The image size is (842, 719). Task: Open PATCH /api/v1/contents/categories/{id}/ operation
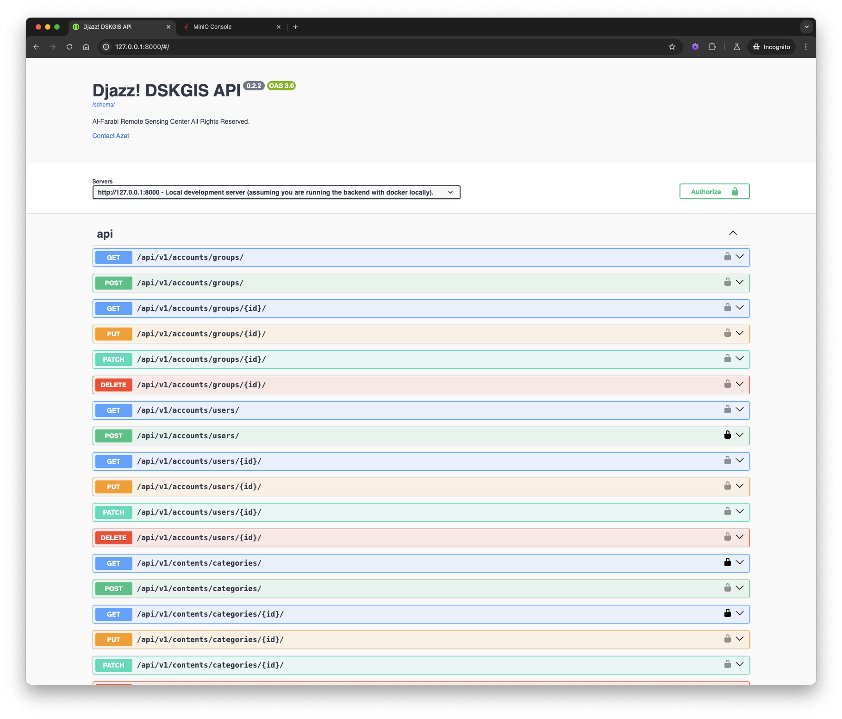tap(421, 665)
